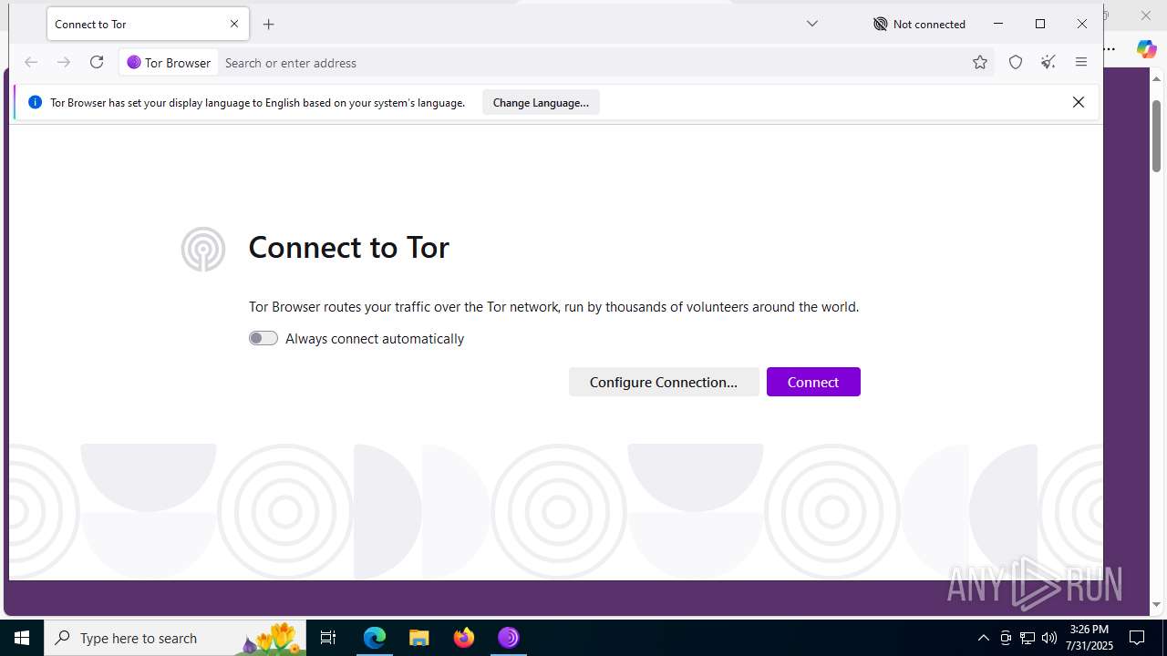The width and height of the screenshot is (1167, 656).
Task: Focus the Search or enter address field
Action: point(593,63)
